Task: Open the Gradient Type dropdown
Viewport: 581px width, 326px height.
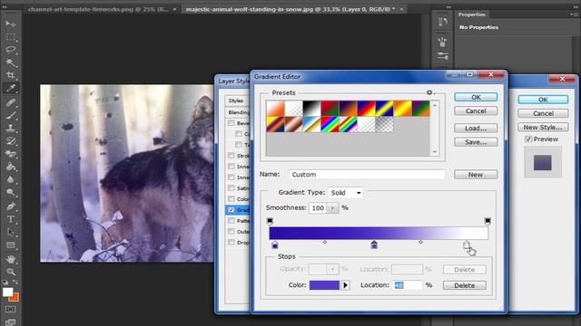Action: click(x=345, y=193)
